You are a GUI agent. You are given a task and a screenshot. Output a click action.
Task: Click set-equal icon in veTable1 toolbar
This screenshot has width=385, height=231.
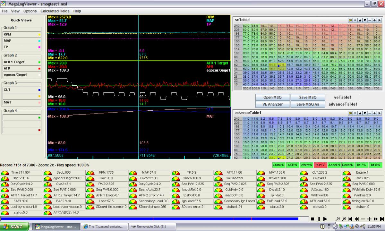pyautogui.click(x=355, y=20)
